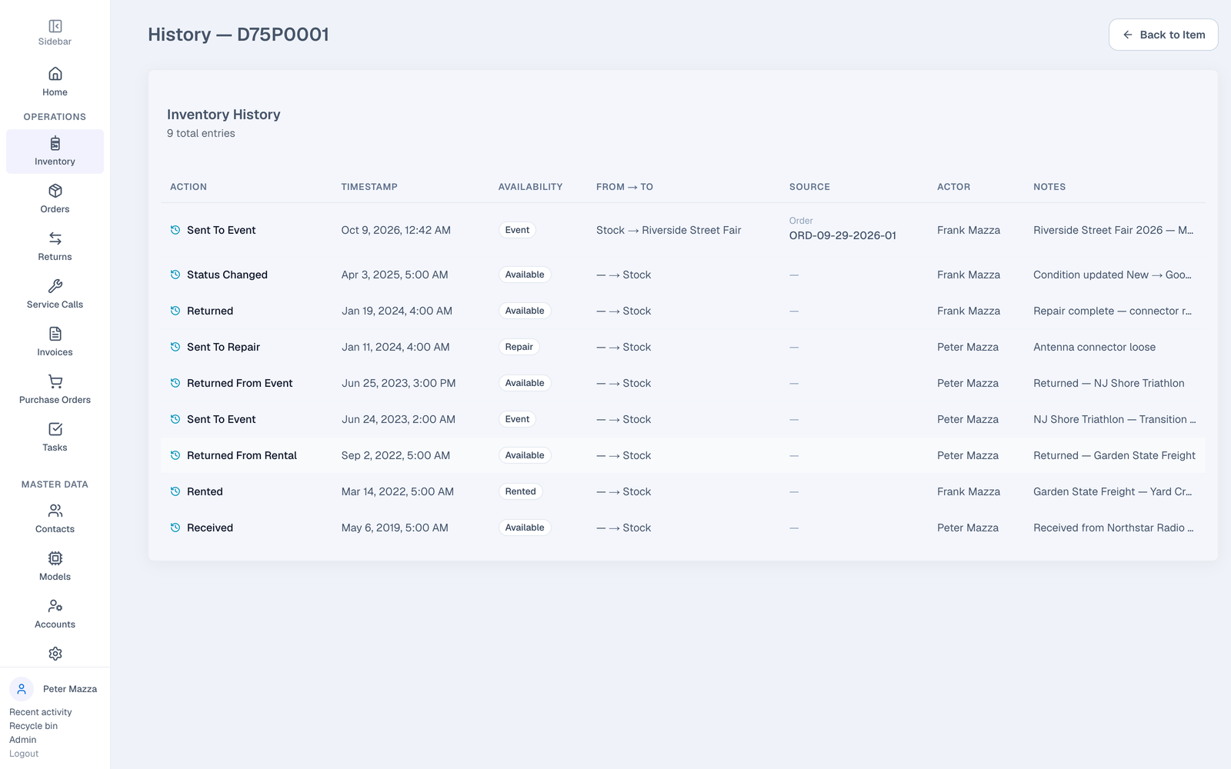Click Stock → Riverside Street Fair cell
This screenshot has height=769, width=1231.
[669, 230]
